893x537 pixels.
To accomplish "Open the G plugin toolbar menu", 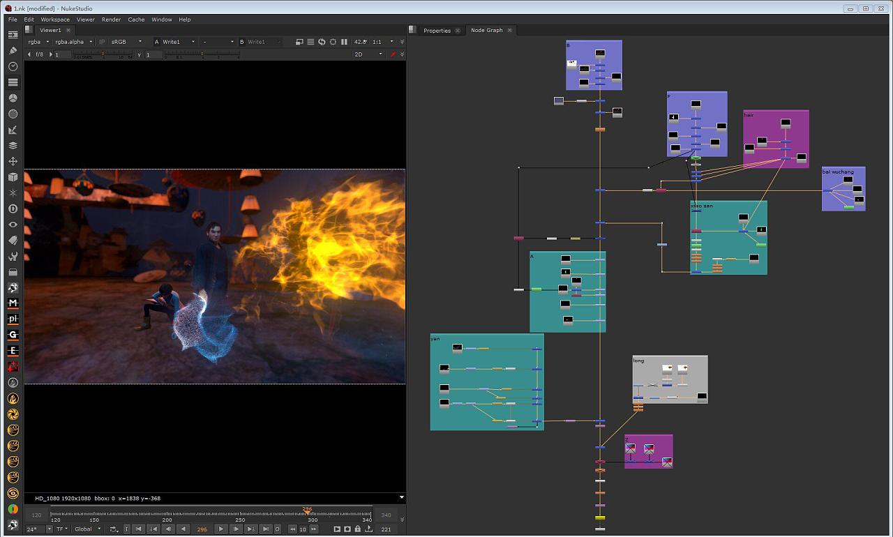I will (x=13, y=335).
